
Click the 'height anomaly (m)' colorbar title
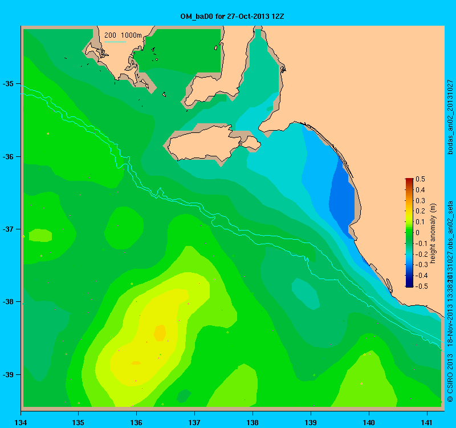click(x=433, y=233)
